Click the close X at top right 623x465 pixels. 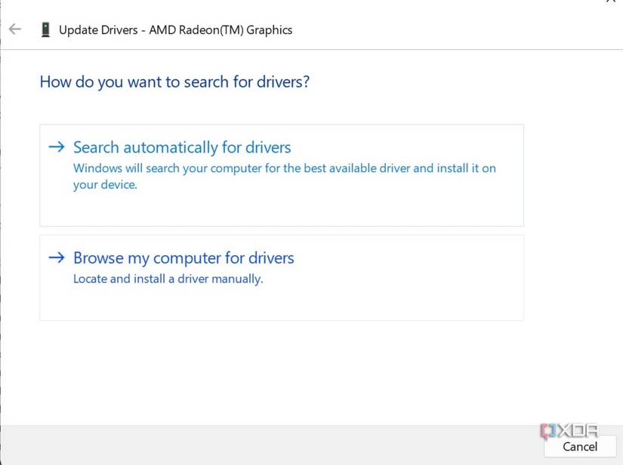(612, 3)
